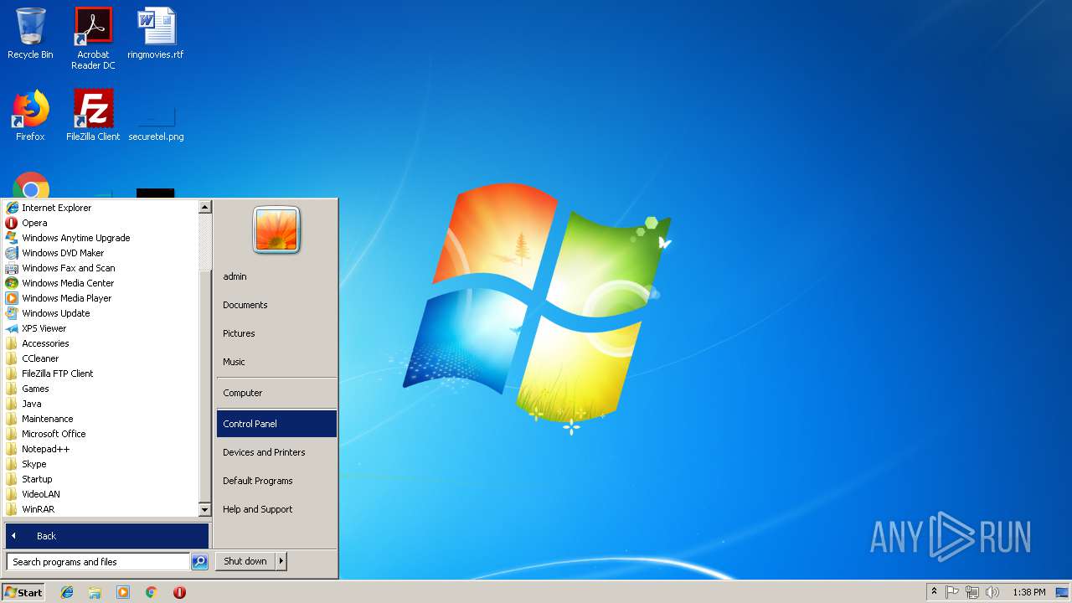1072x603 pixels.
Task: Open Devices and Printers
Action: click(276, 452)
